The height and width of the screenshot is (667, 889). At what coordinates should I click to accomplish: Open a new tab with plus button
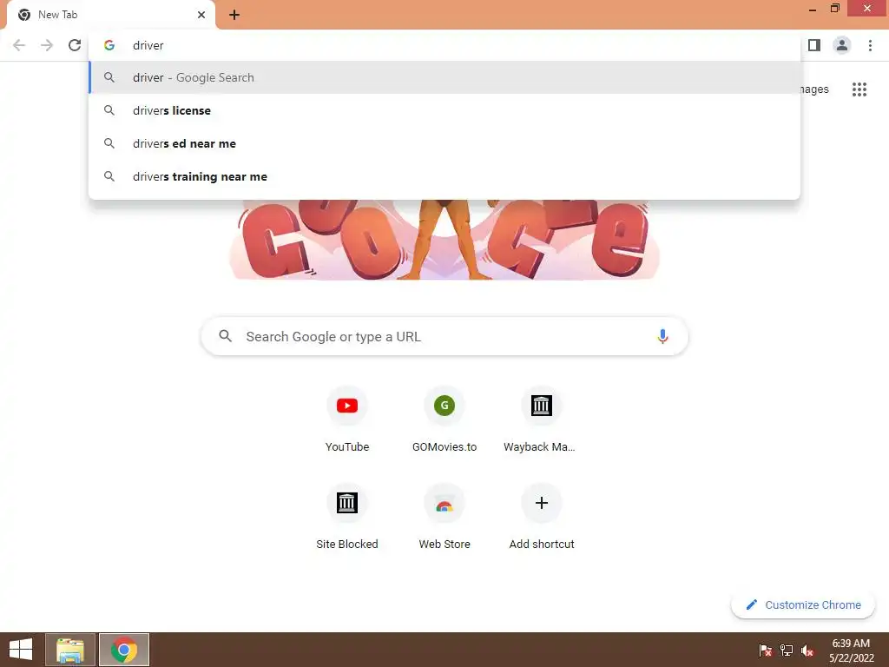coord(234,15)
